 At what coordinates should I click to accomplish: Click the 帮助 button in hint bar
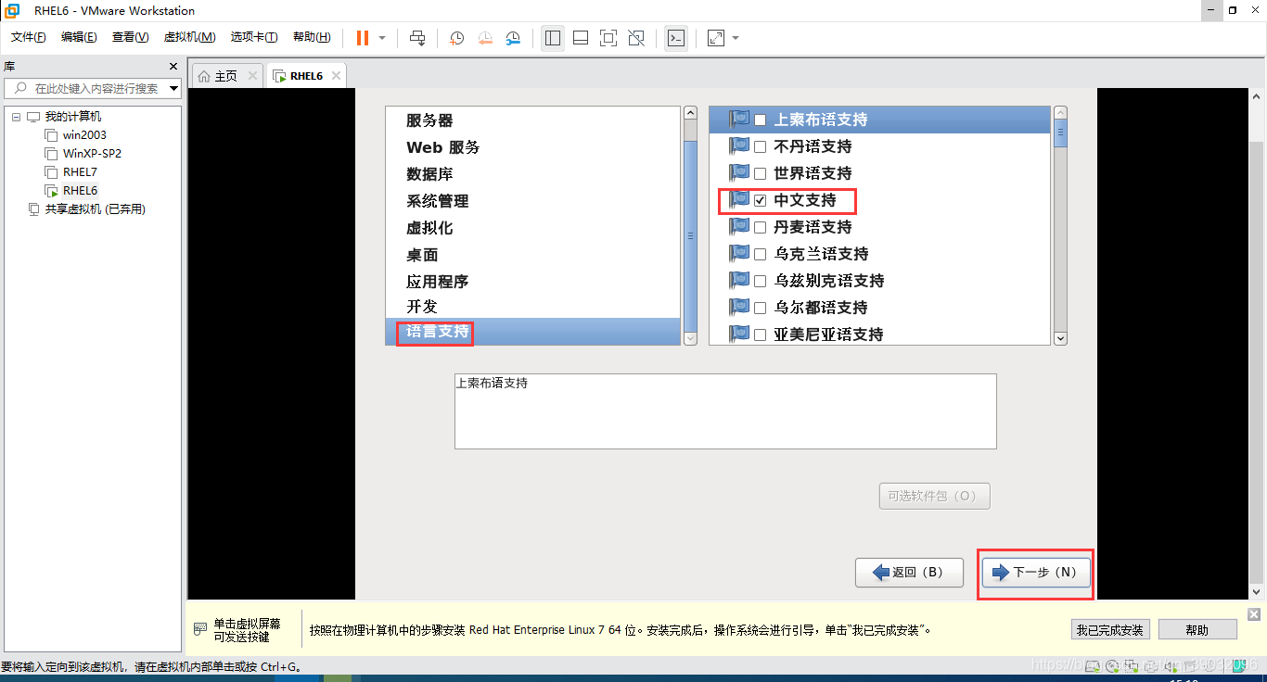(1197, 630)
